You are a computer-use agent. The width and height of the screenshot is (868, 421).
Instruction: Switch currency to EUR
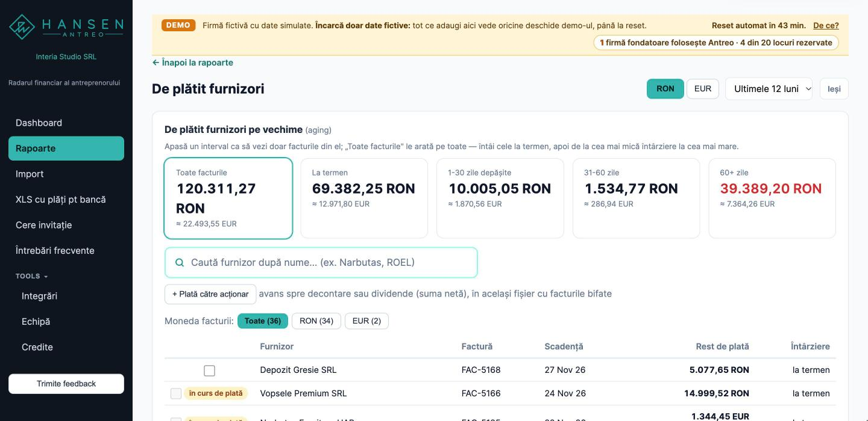pos(703,89)
